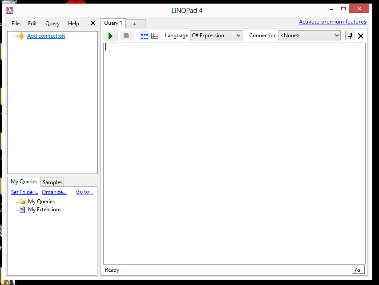Image resolution: width=379 pixels, height=285 pixels.
Task: Maximize the LINQPad 4 window
Action: (x=343, y=9)
